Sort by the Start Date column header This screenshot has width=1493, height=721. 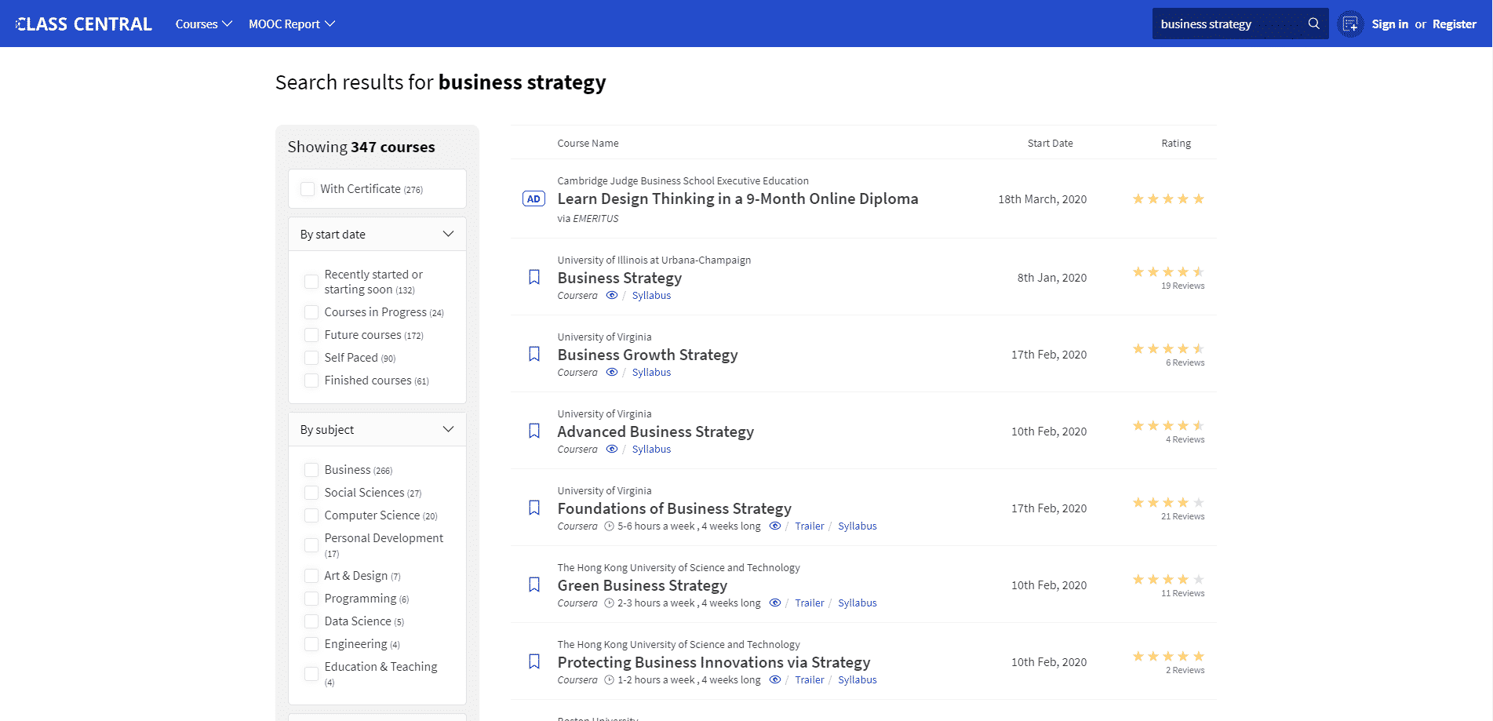(1050, 144)
